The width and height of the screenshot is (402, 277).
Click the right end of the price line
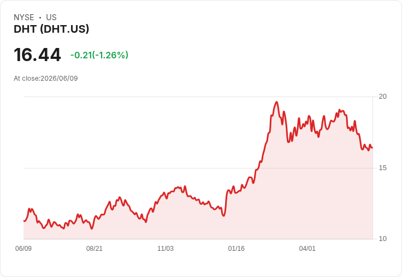[372, 147]
